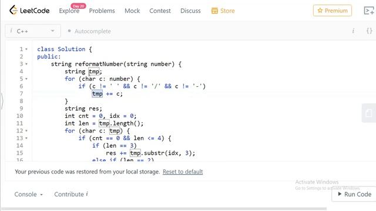Go to the Contest page
The height and width of the screenshot is (211, 376).
[x=160, y=11]
